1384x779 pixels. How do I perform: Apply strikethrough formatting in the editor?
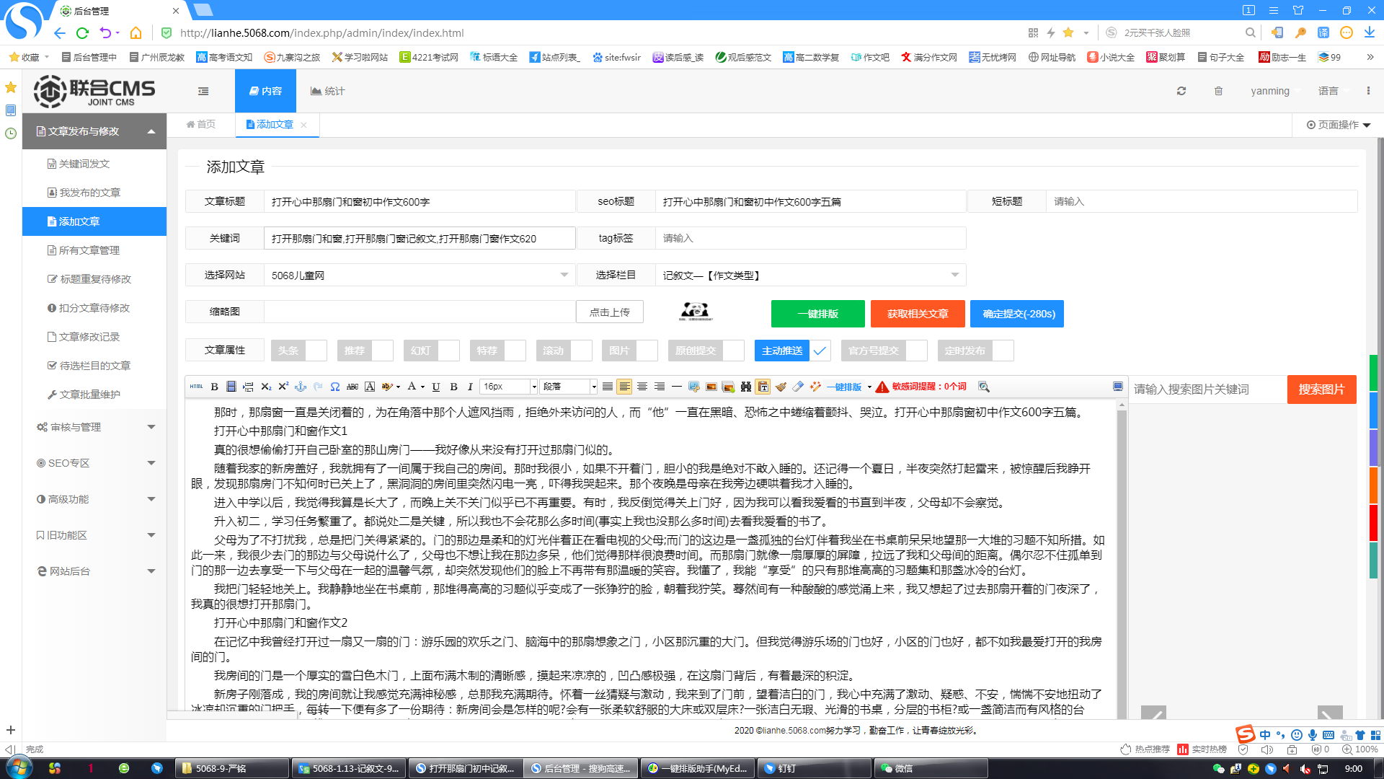click(x=352, y=387)
